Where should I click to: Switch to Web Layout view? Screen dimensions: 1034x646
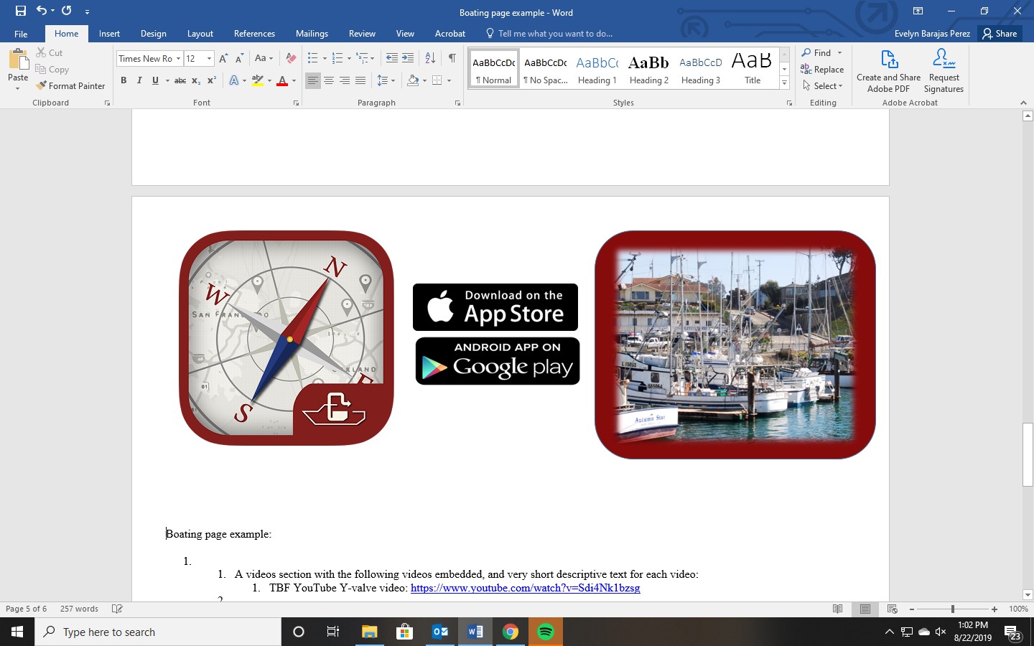point(893,609)
